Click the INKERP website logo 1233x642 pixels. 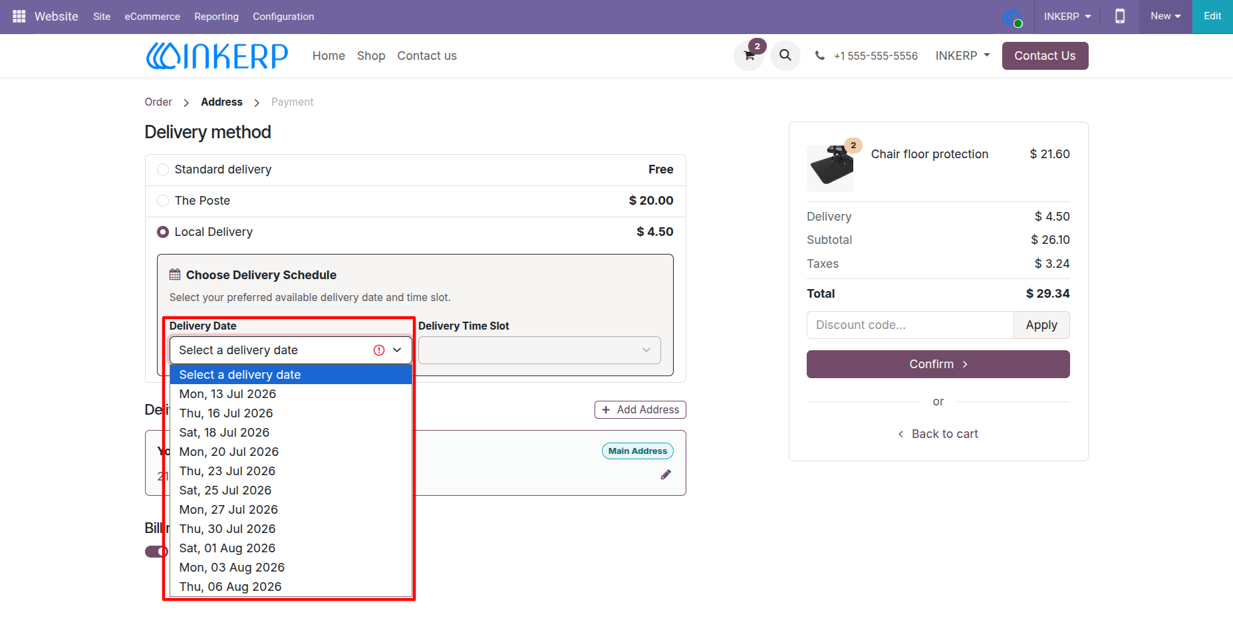pyautogui.click(x=217, y=56)
